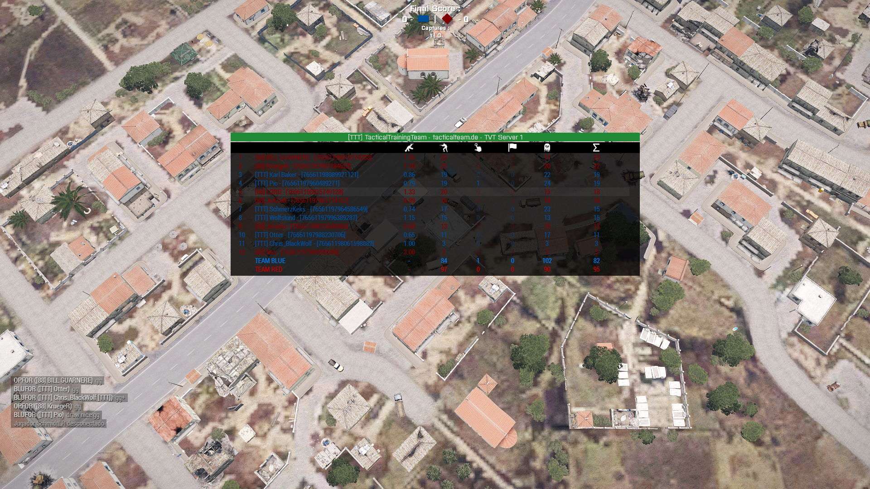
Task: Click the red team diamond in Final Score
Action: pos(447,19)
